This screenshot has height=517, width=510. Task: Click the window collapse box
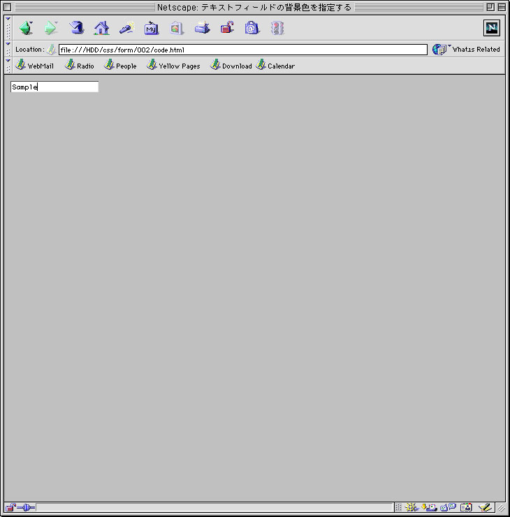pyautogui.click(x=502, y=7)
